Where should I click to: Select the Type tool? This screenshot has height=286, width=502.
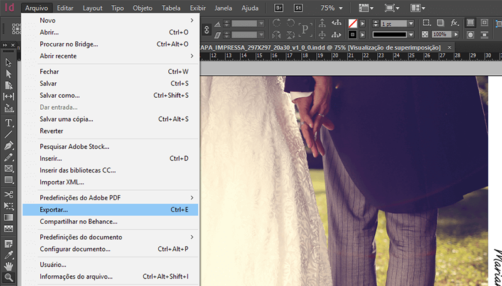pyautogui.click(x=9, y=122)
